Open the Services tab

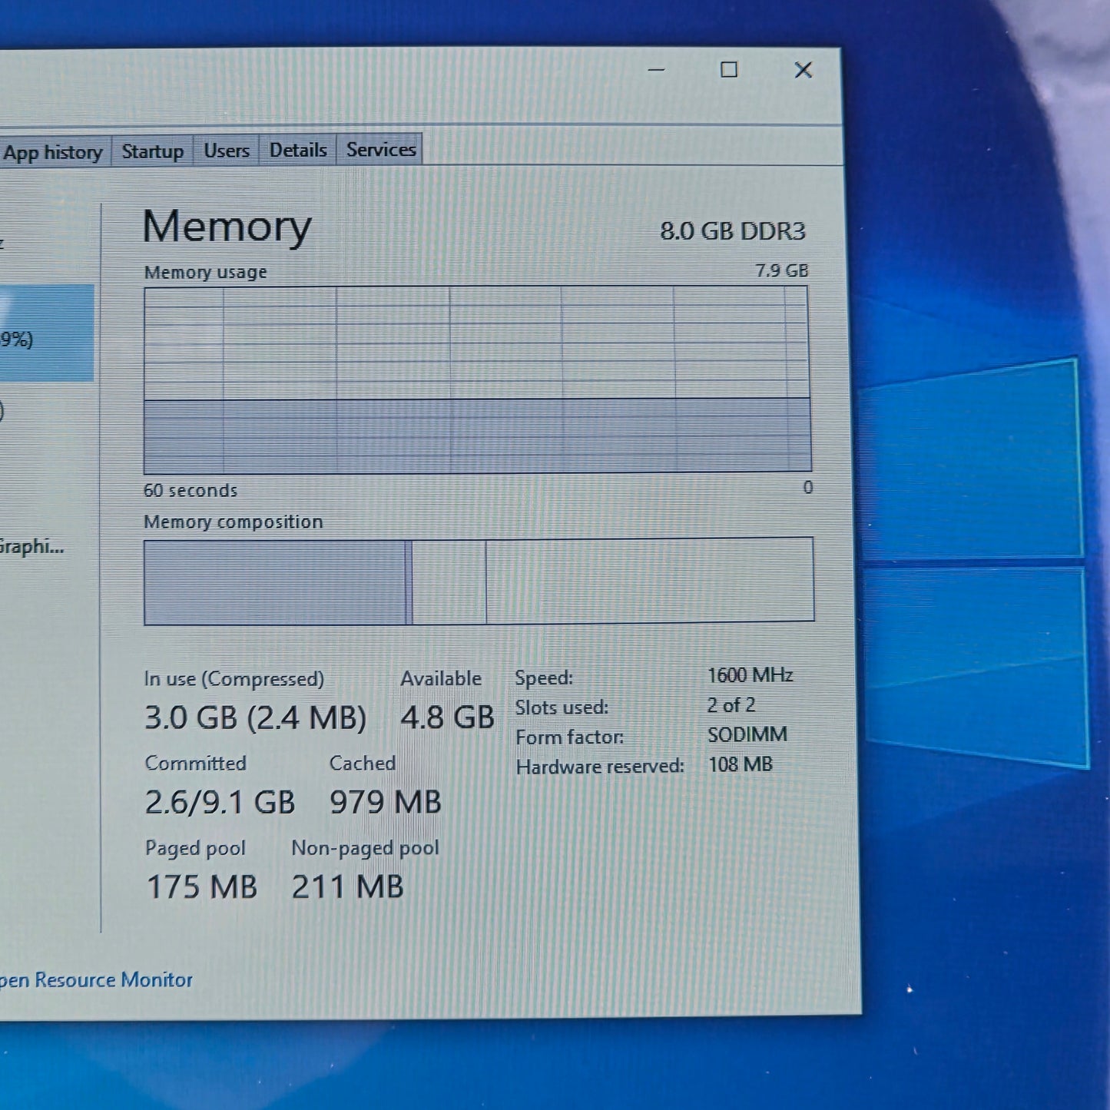[x=380, y=149]
